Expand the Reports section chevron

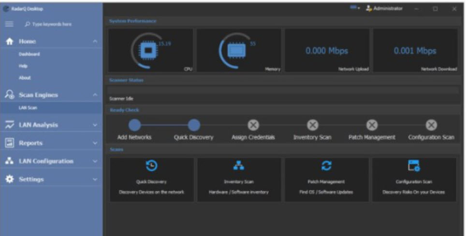(x=95, y=143)
